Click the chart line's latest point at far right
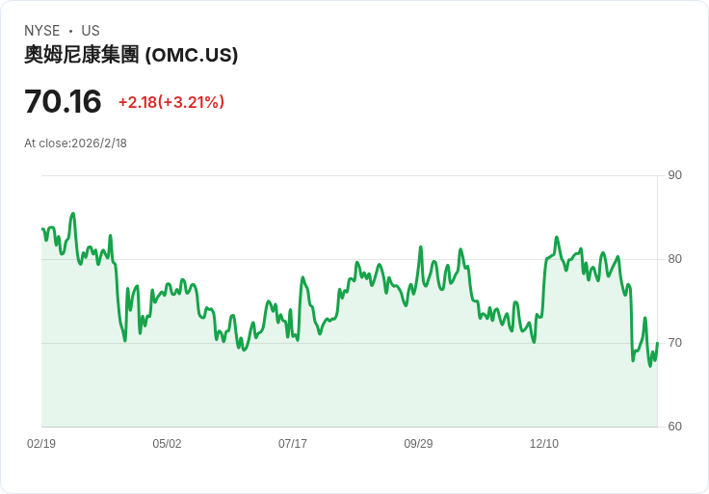Viewport: 709px width, 494px height. point(657,343)
